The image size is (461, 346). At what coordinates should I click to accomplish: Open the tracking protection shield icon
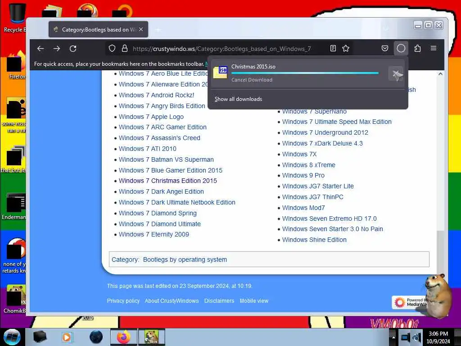[x=112, y=49]
